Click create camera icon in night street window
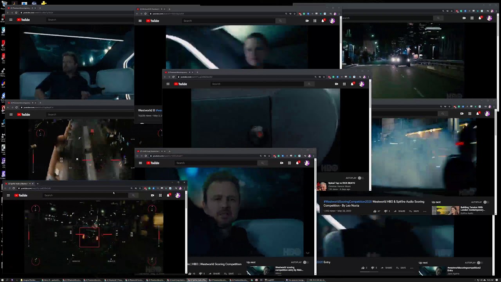This screenshot has width=501, height=282. tap(464, 18)
